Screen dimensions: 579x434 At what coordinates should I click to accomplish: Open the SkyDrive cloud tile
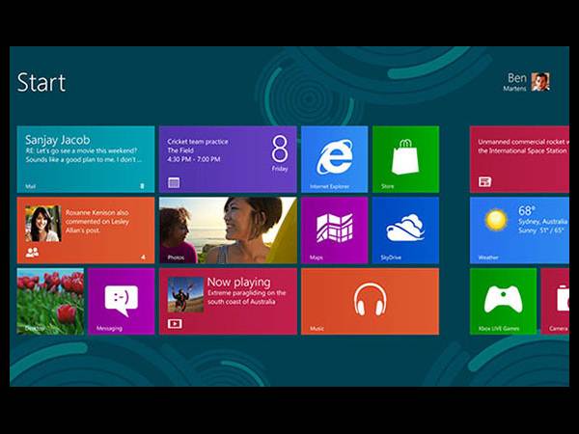pos(405,231)
